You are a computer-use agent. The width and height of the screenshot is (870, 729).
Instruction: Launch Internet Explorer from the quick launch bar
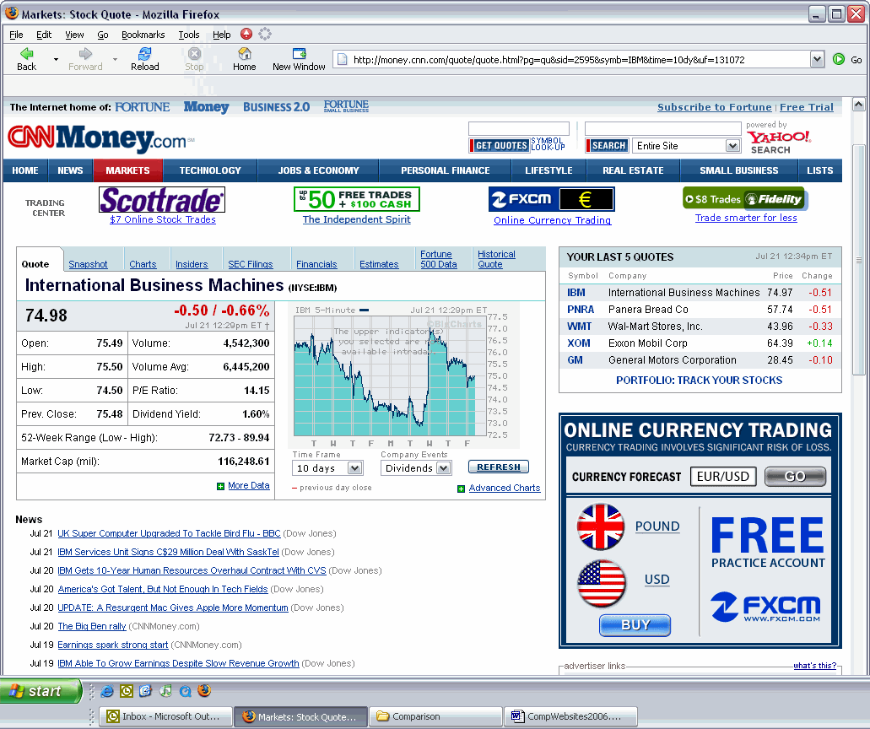[107, 690]
